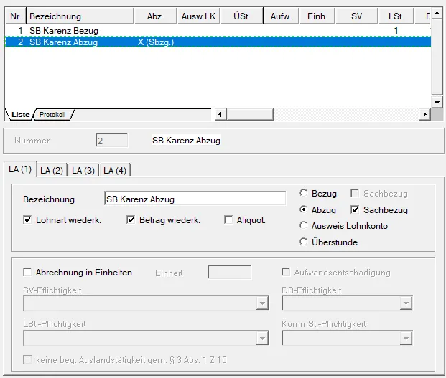Viewport: 446px width, 378px height.
Task: Click the horizontal scrollbar thumb
Action: point(250,115)
